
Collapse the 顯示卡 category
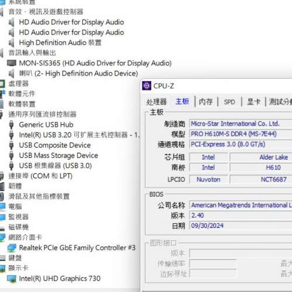click(18, 268)
